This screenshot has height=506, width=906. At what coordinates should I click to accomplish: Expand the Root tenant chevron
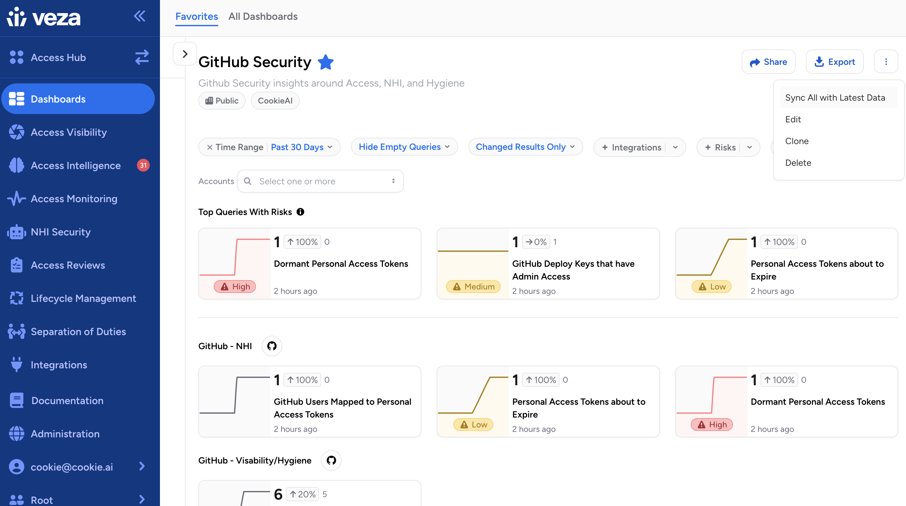tap(142, 499)
